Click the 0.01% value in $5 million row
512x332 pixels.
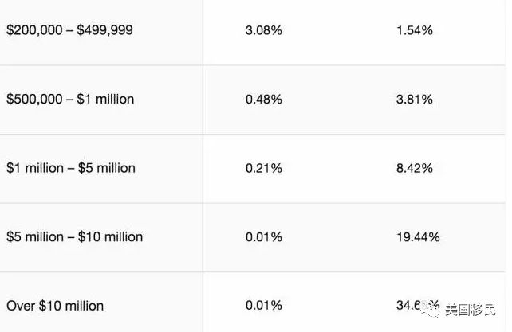click(x=264, y=237)
